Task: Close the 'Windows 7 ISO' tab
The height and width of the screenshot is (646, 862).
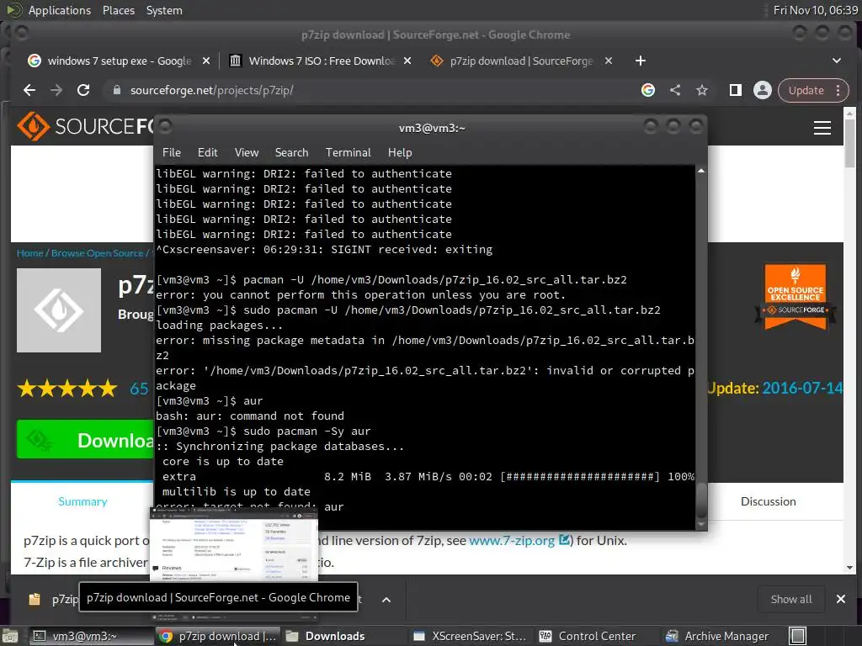Action: [407, 61]
